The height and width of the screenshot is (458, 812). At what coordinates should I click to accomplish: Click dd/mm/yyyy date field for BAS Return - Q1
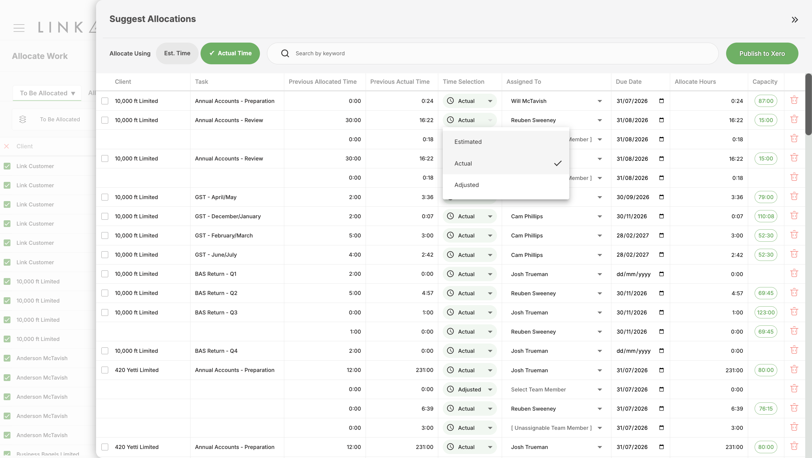pyautogui.click(x=633, y=274)
